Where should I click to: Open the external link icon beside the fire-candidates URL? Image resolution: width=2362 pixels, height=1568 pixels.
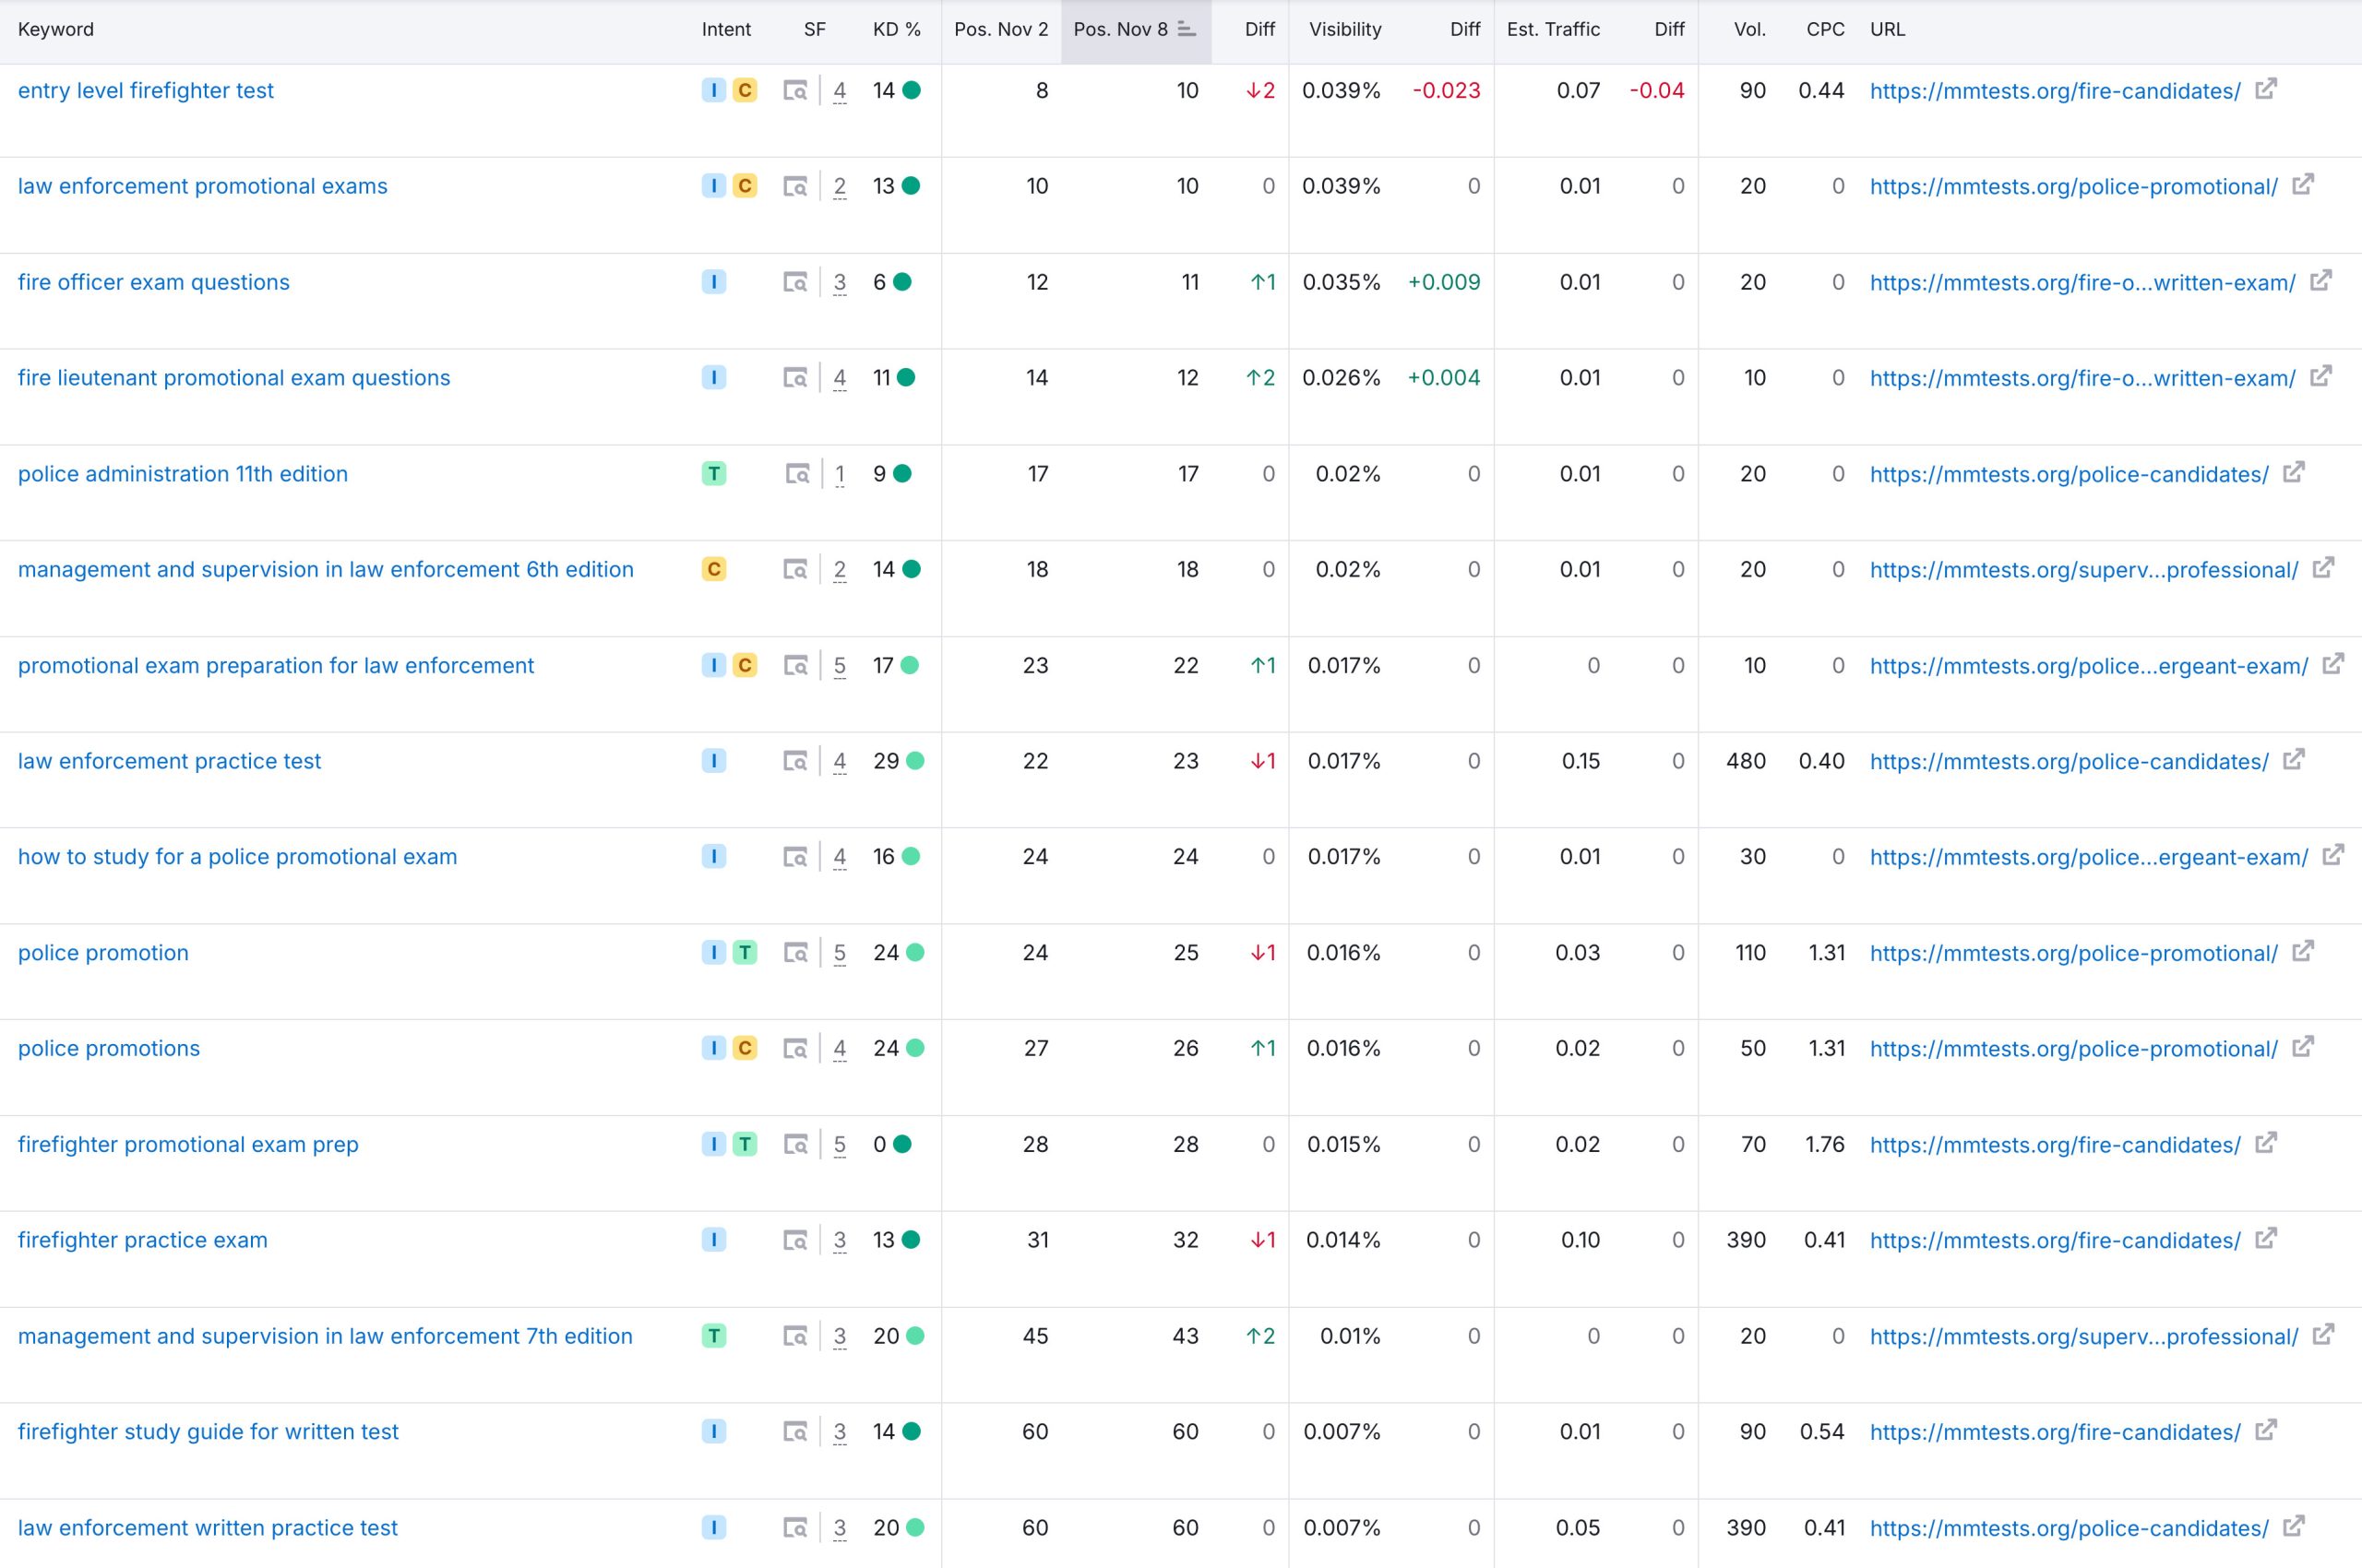2266,90
